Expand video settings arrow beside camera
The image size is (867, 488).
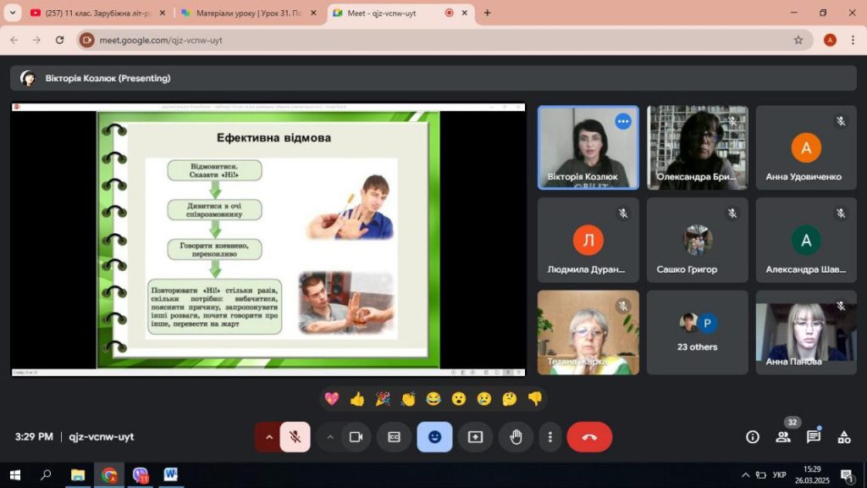click(330, 437)
